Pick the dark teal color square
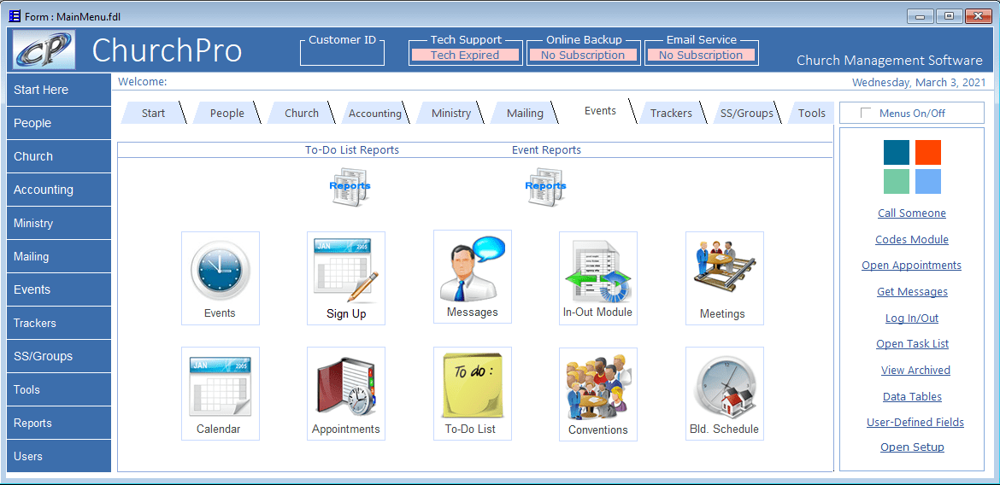Screen dimensions: 1000x485 [x=896, y=152]
